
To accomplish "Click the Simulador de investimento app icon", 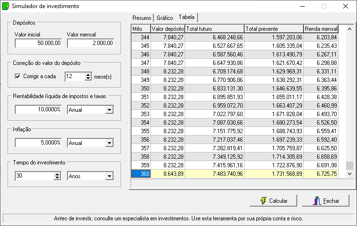I will [6, 6].
